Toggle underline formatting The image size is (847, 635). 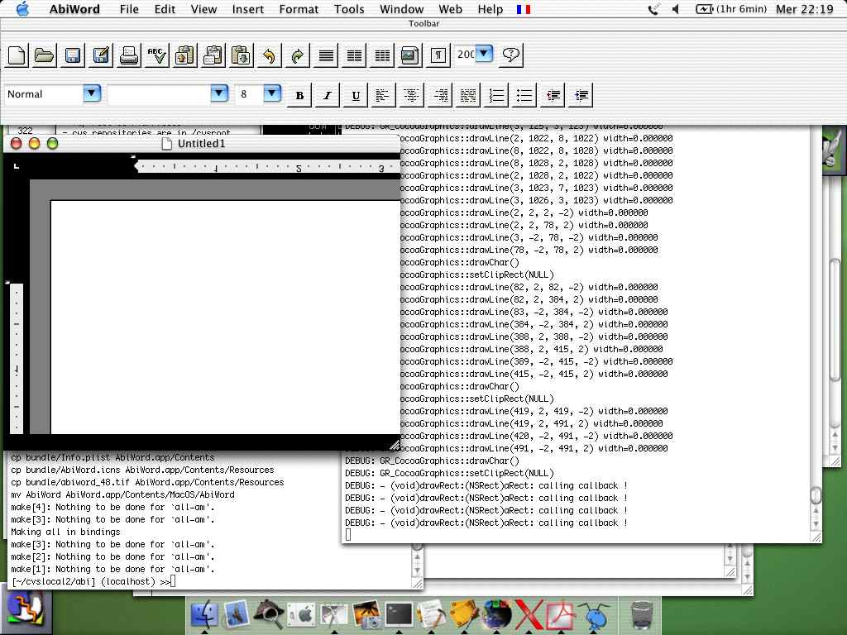[x=356, y=96]
